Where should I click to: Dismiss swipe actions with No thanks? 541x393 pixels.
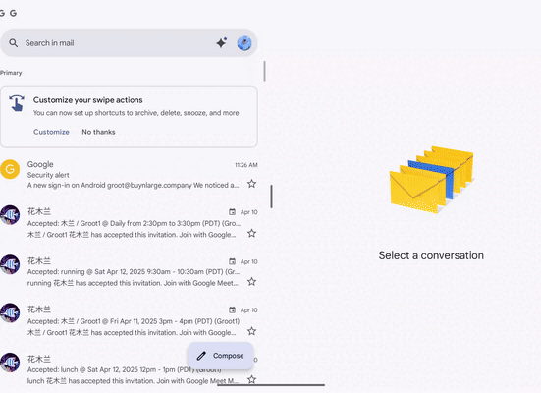click(x=98, y=132)
